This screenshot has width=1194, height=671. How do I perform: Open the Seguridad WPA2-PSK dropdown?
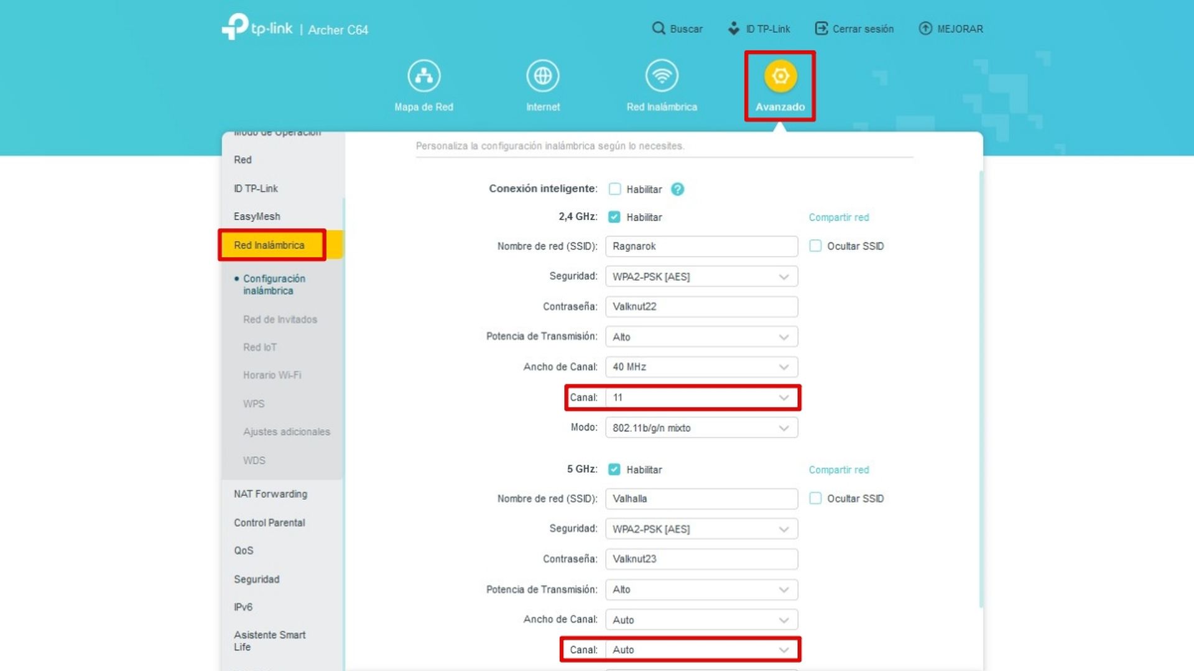click(x=701, y=276)
